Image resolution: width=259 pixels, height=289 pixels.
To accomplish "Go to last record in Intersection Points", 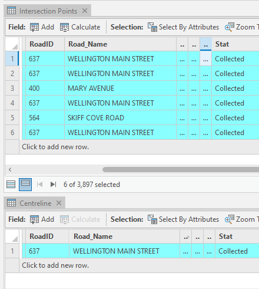I will tap(53, 185).
